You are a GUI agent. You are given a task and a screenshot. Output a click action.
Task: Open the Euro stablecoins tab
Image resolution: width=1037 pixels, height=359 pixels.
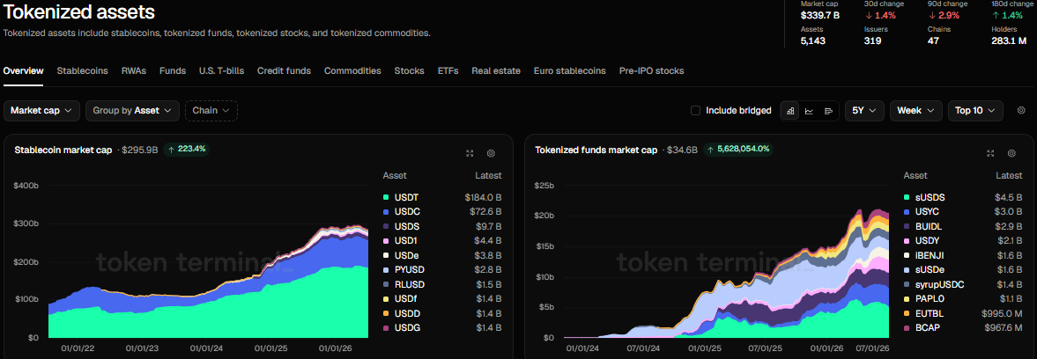[569, 71]
